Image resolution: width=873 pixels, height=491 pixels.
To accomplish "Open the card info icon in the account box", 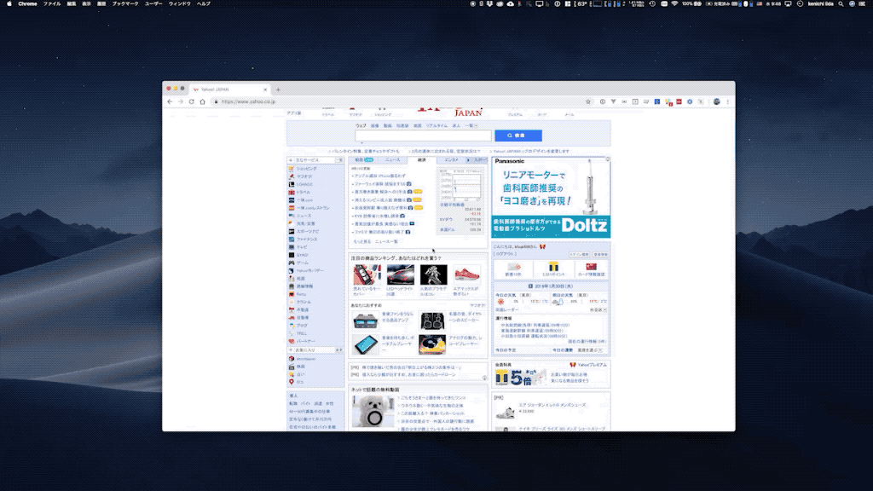I will click(592, 267).
